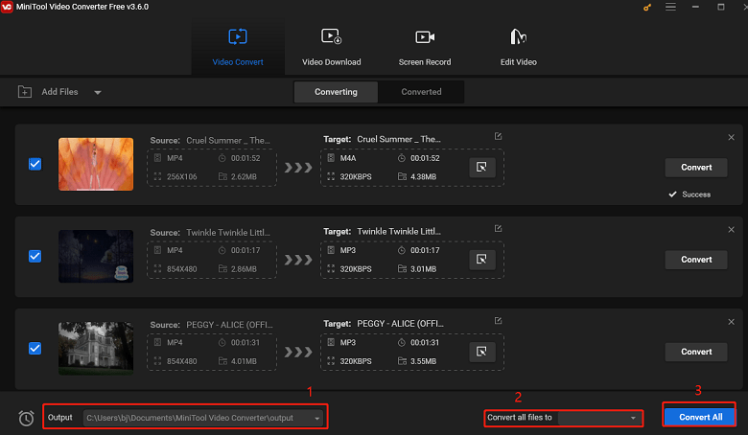Remove the PEGGY - ALICE file from list
This screenshot has height=435, width=748.
(x=731, y=322)
